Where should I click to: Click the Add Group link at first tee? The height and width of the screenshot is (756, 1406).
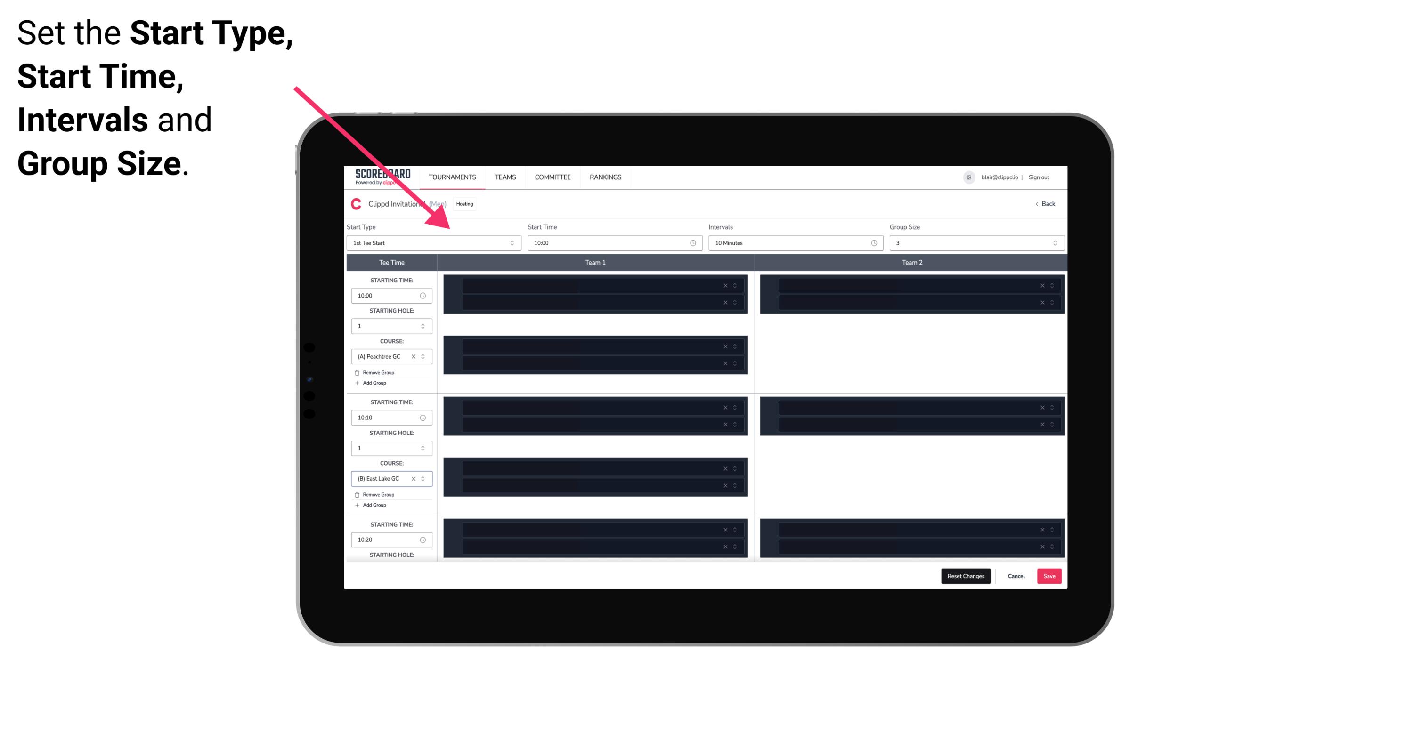(373, 384)
